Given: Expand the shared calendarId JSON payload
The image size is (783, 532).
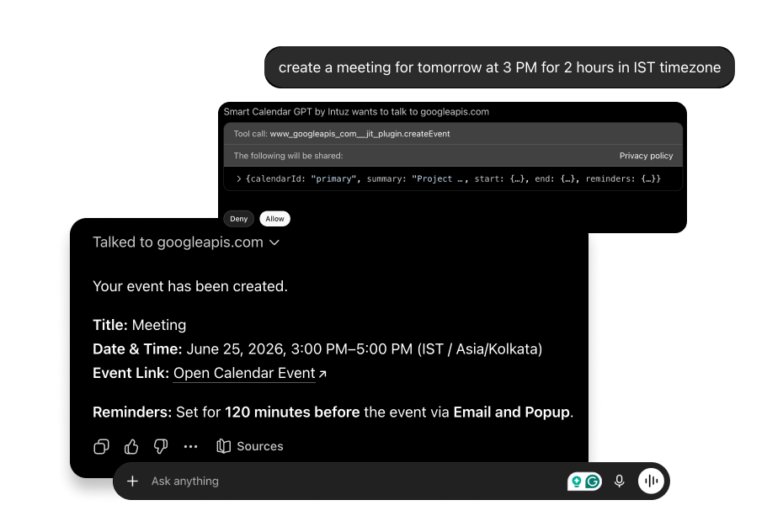Looking at the screenshot, I should (239, 178).
